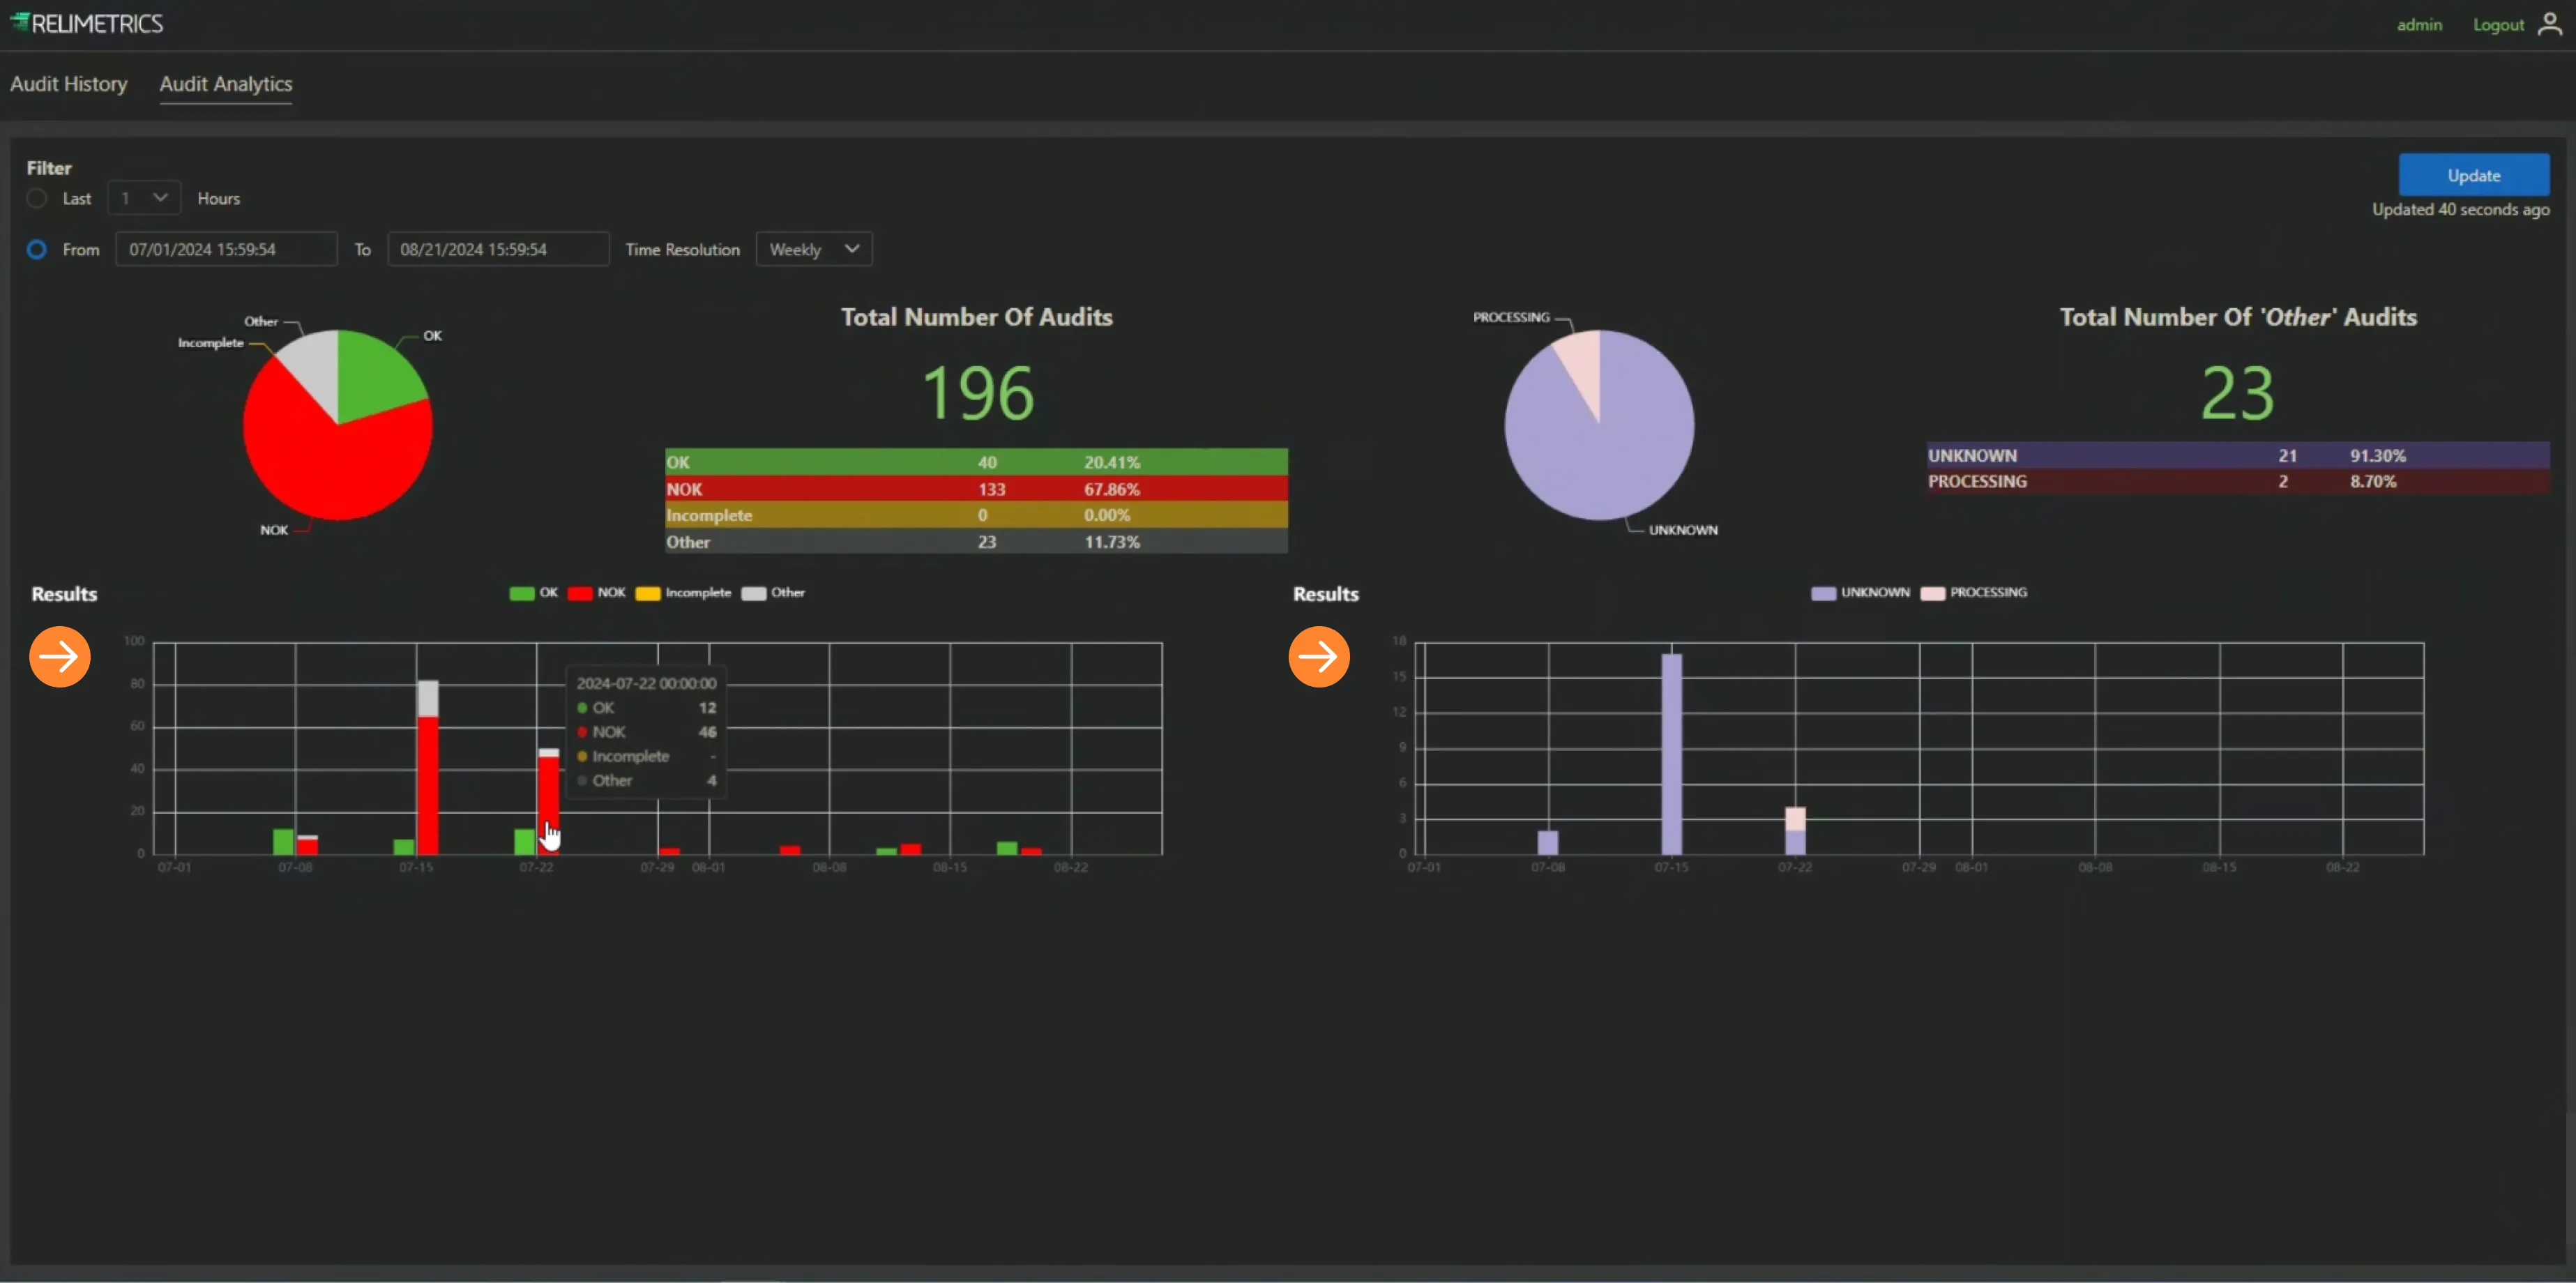The height and width of the screenshot is (1283, 2576).
Task: Toggle the UNKNOWN legend swatch
Action: click(1823, 593)
